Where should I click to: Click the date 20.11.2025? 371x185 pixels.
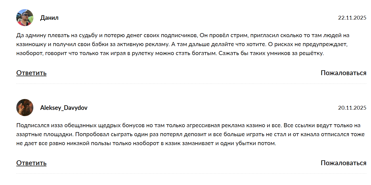352,108
